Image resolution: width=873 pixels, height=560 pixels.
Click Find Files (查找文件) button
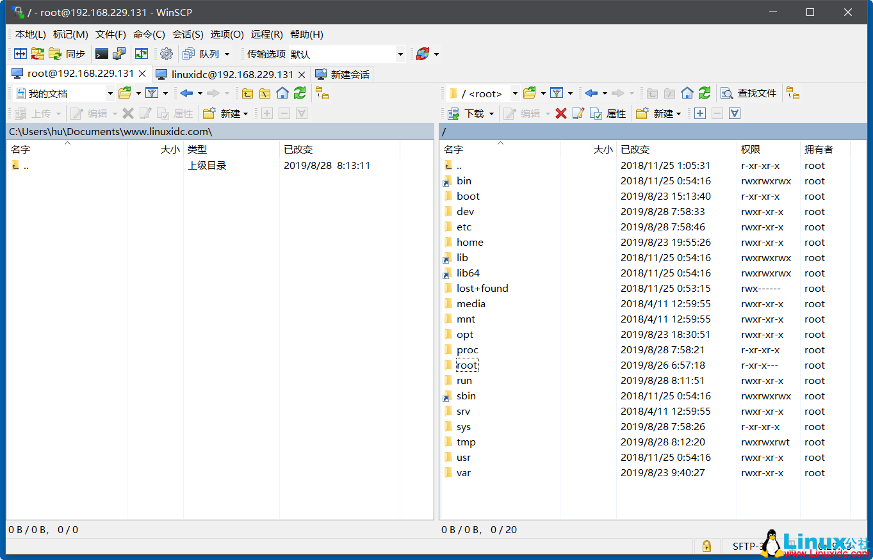click(x=749, y=93)
